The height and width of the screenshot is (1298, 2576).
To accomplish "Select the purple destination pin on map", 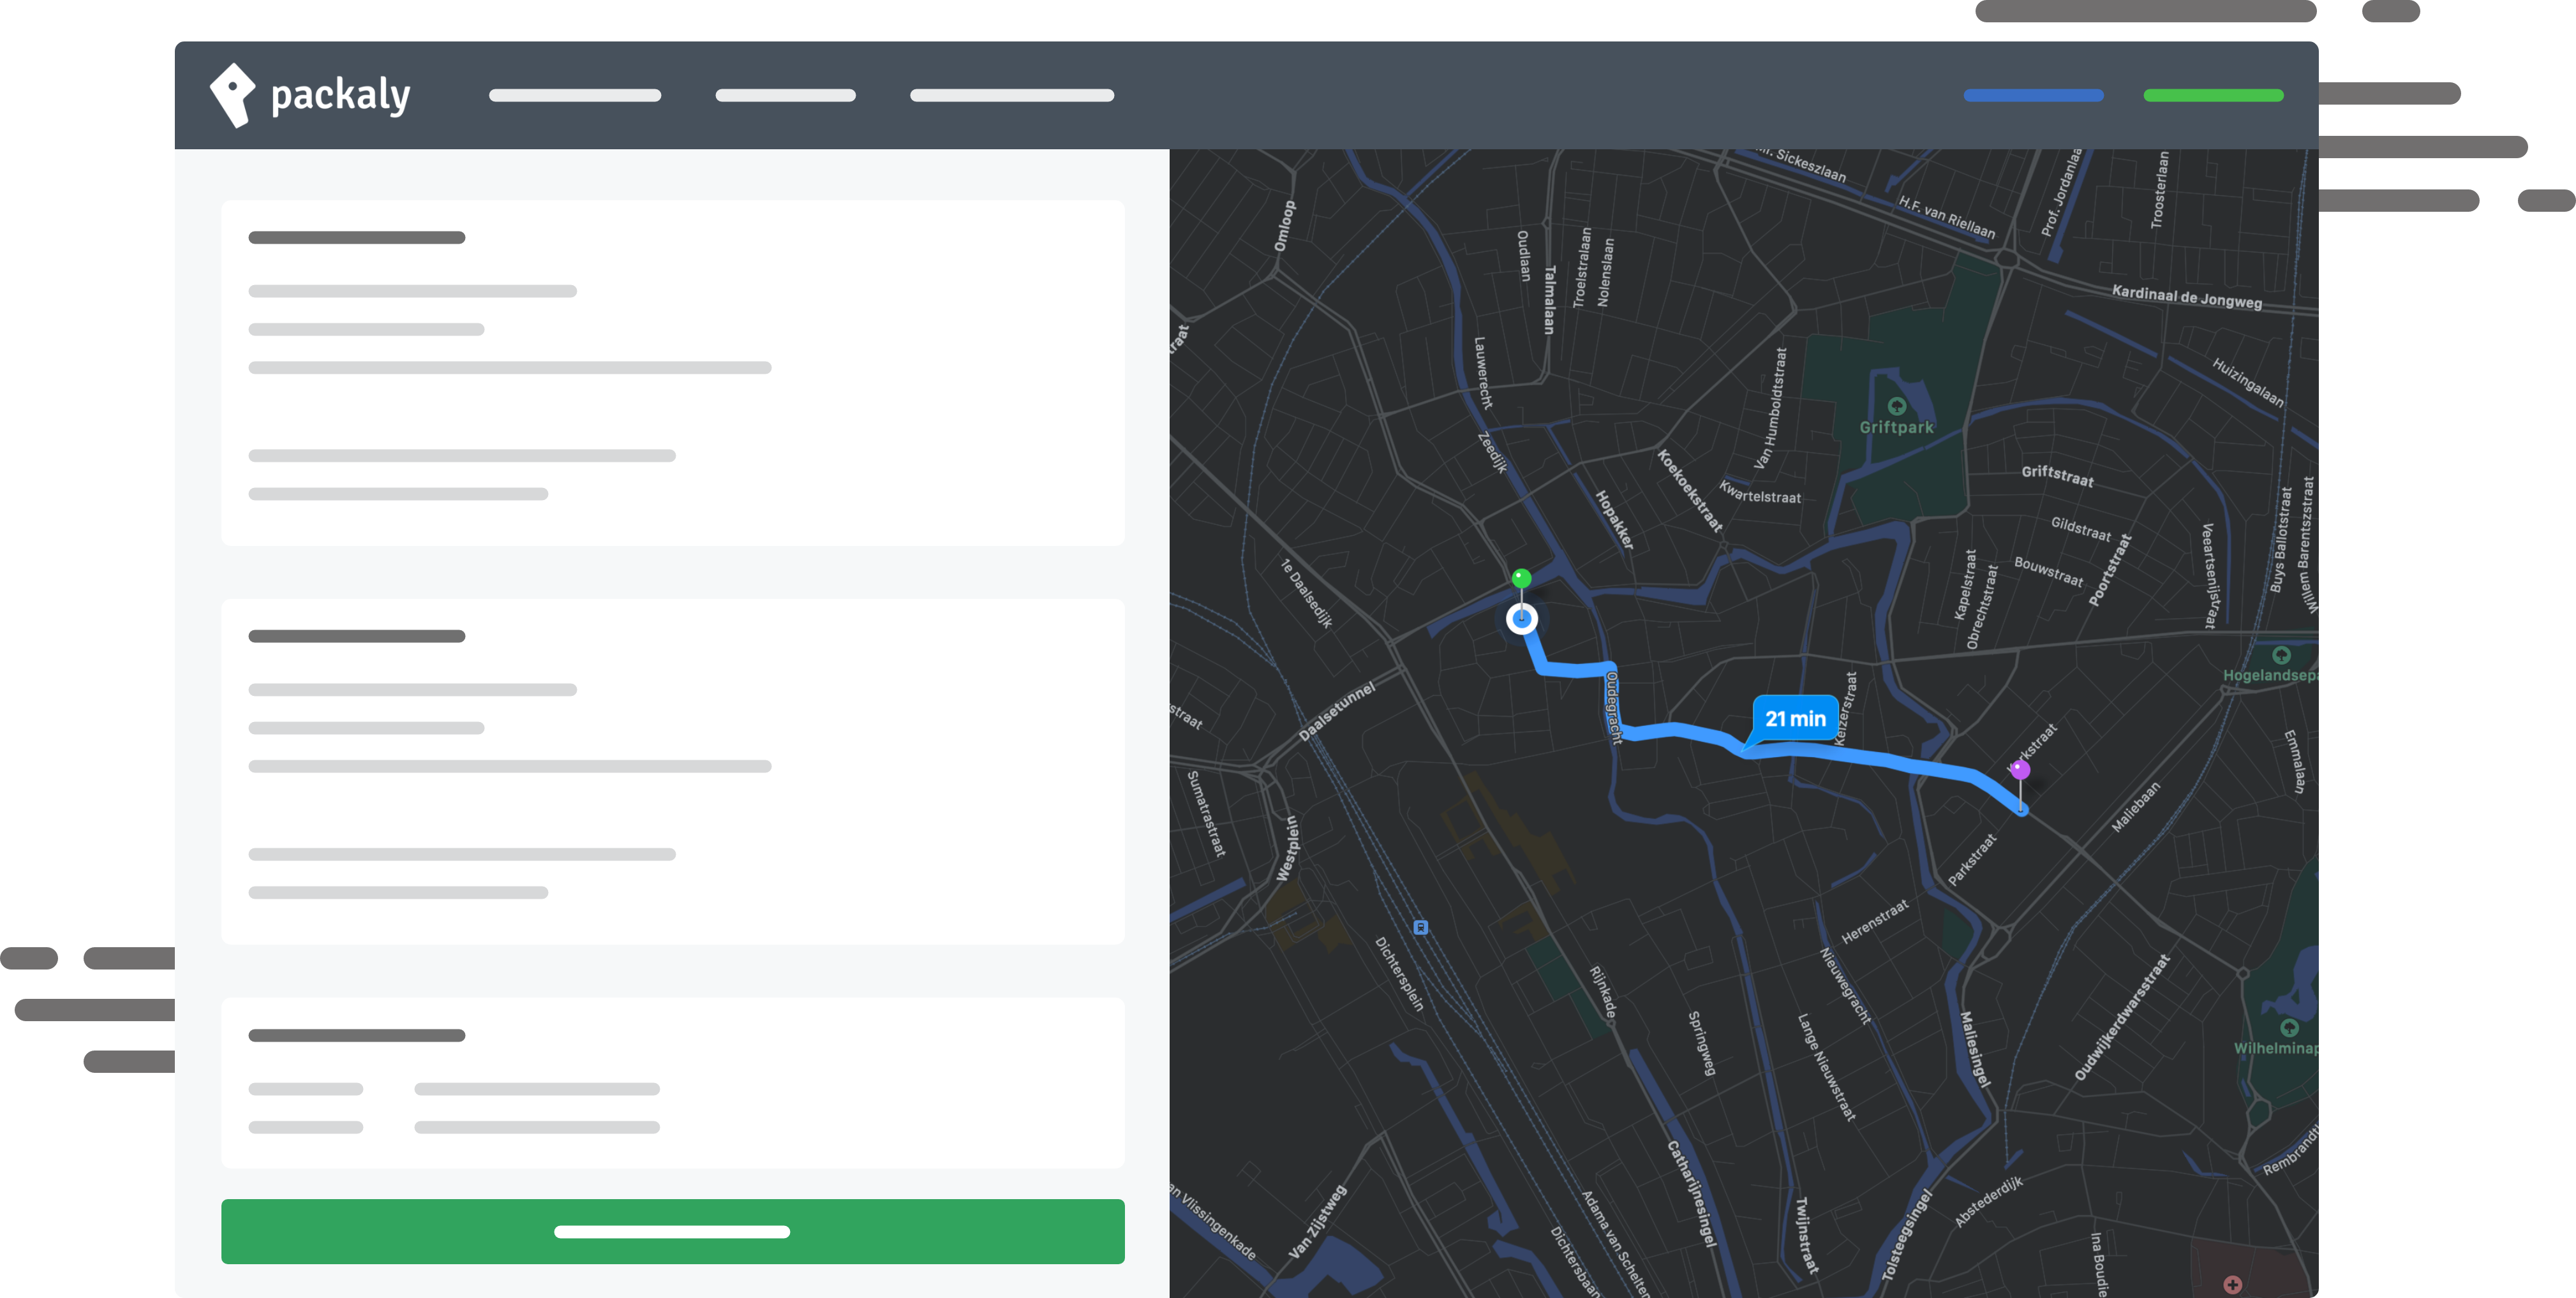I will [2020, 769].
